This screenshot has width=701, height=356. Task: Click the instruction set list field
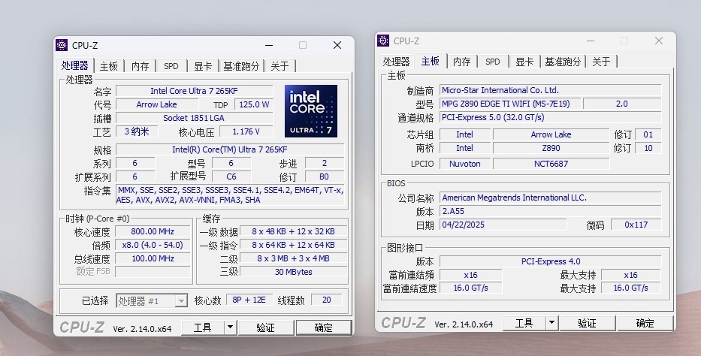[x=230, y=195]
